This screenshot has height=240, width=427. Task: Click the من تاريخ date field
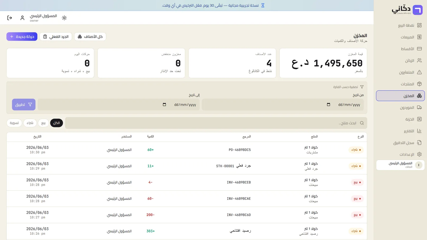pos(283,105)
